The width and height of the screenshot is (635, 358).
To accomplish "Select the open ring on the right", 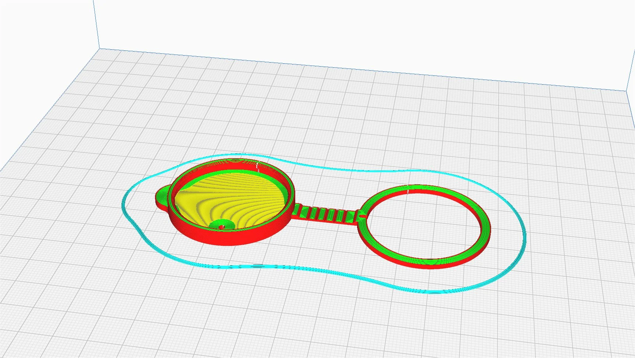I will point(424,227).
